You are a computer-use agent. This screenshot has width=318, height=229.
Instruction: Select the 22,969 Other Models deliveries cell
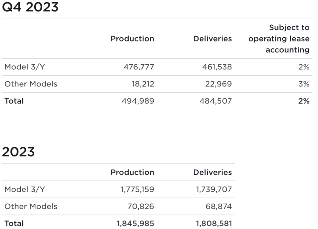click(218, 84)
